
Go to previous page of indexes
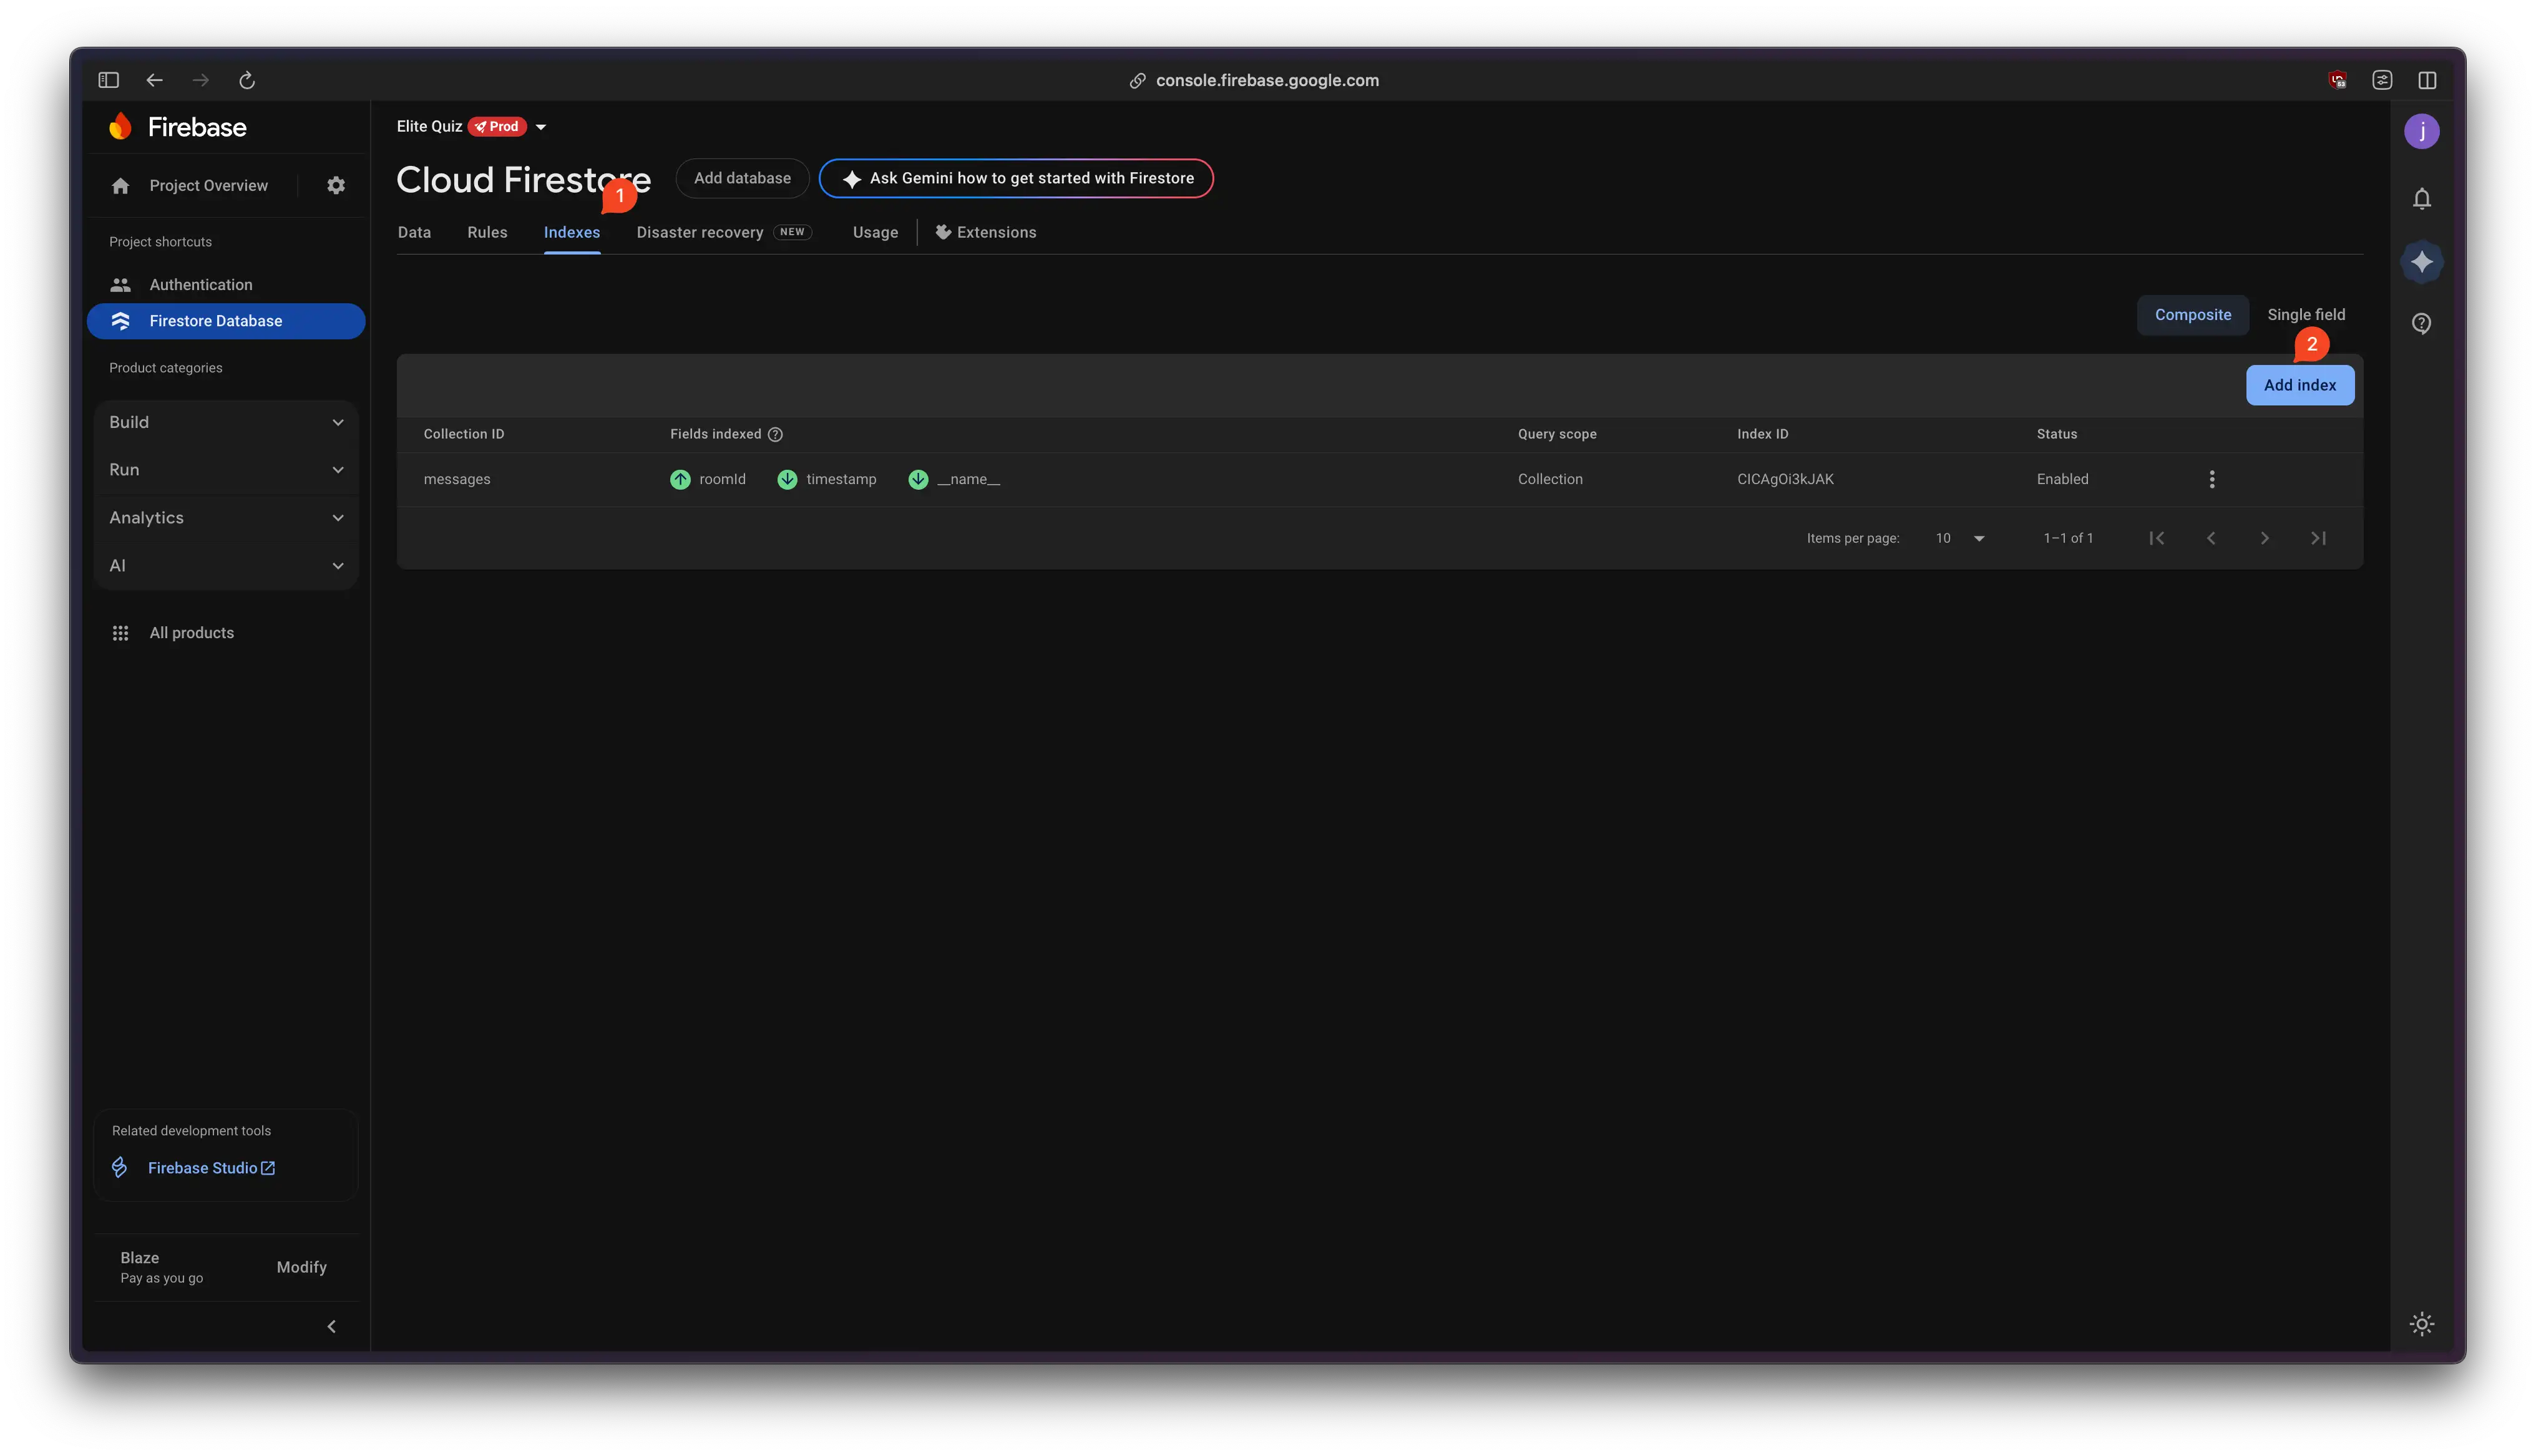[x=2210, y=538]
